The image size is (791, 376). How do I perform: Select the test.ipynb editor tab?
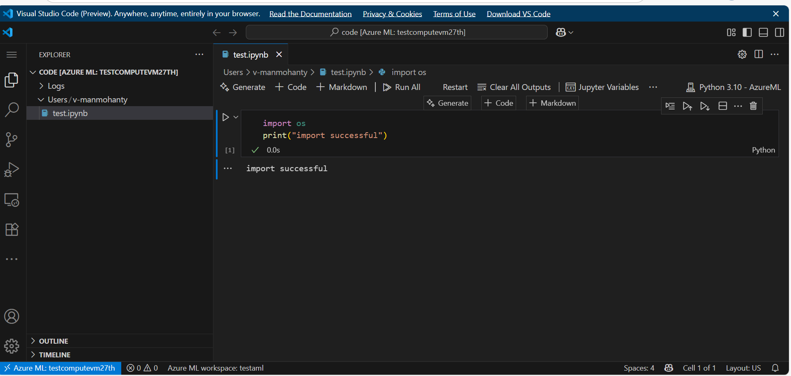250,55
